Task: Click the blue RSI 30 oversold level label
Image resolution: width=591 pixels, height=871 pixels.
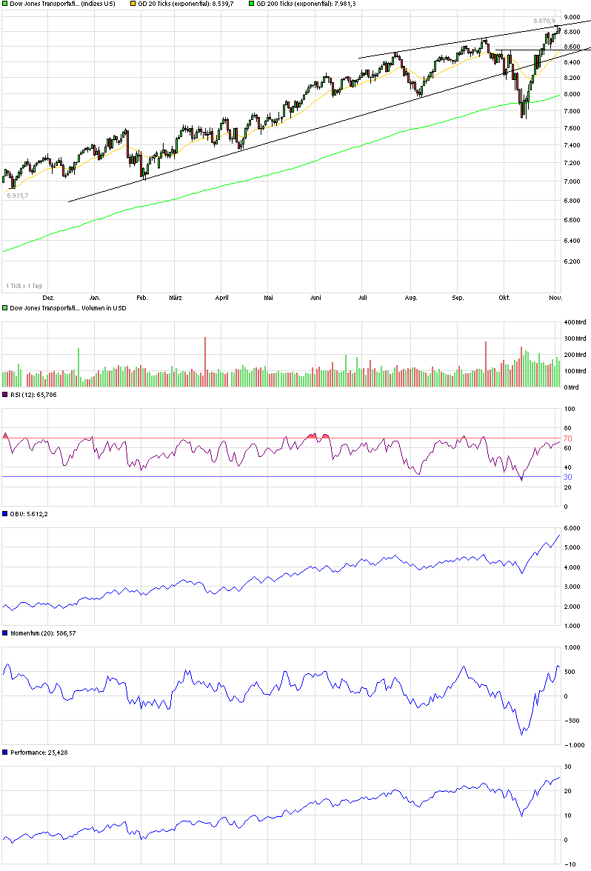Action: 567,477
